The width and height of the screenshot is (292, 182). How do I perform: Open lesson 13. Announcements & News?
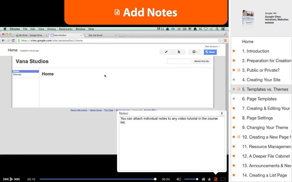(267, 166)
